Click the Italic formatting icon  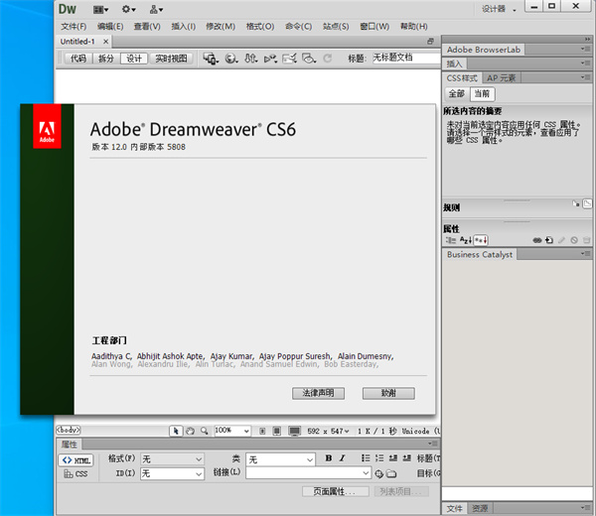343,458
